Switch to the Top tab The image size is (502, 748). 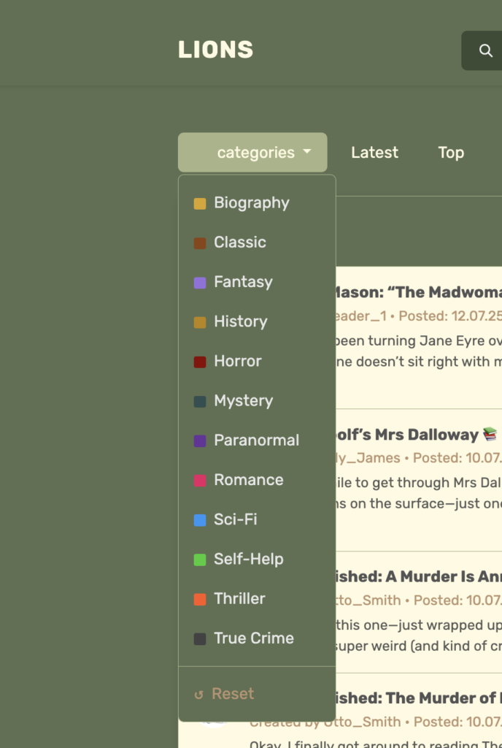pyautogui.click(x=450, y=153)
